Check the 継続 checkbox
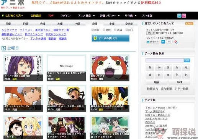Screen dimensions: 198x139 (x=104, y=30)
